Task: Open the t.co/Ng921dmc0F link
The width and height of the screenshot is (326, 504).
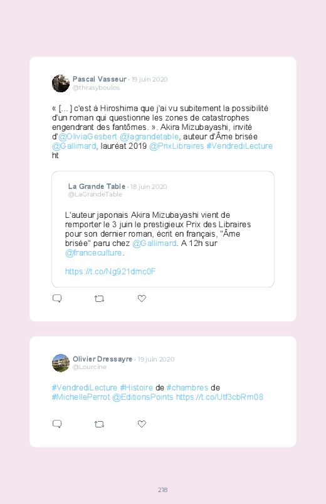Action: click(x=110, y=272)
